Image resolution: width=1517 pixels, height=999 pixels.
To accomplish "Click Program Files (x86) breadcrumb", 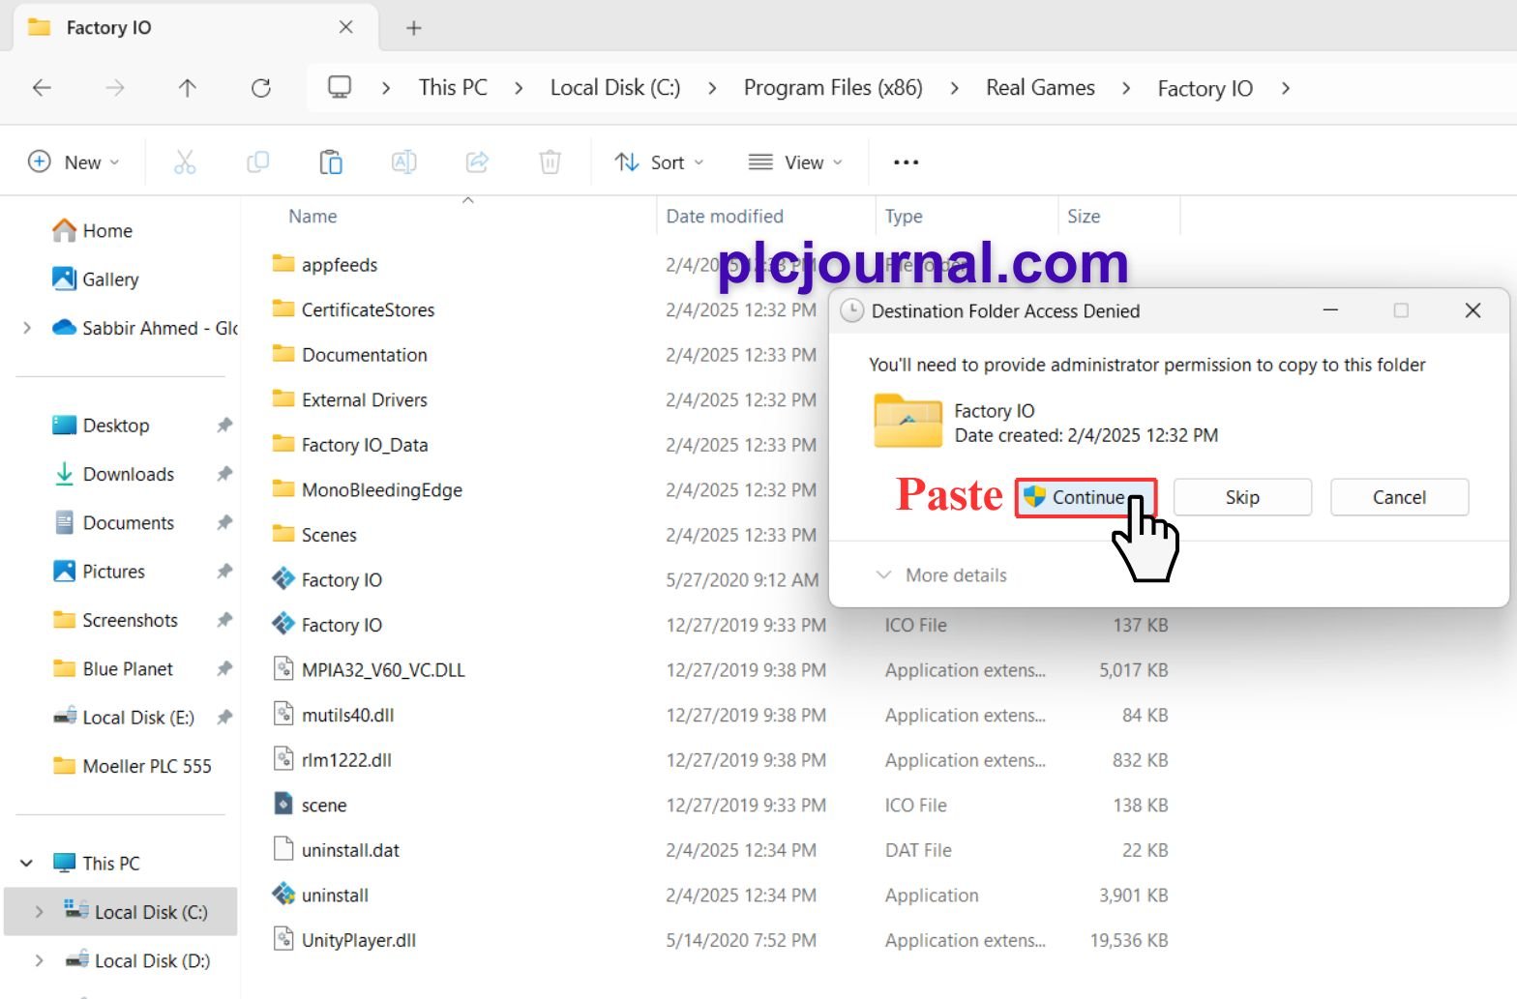I will coord(833,88).
